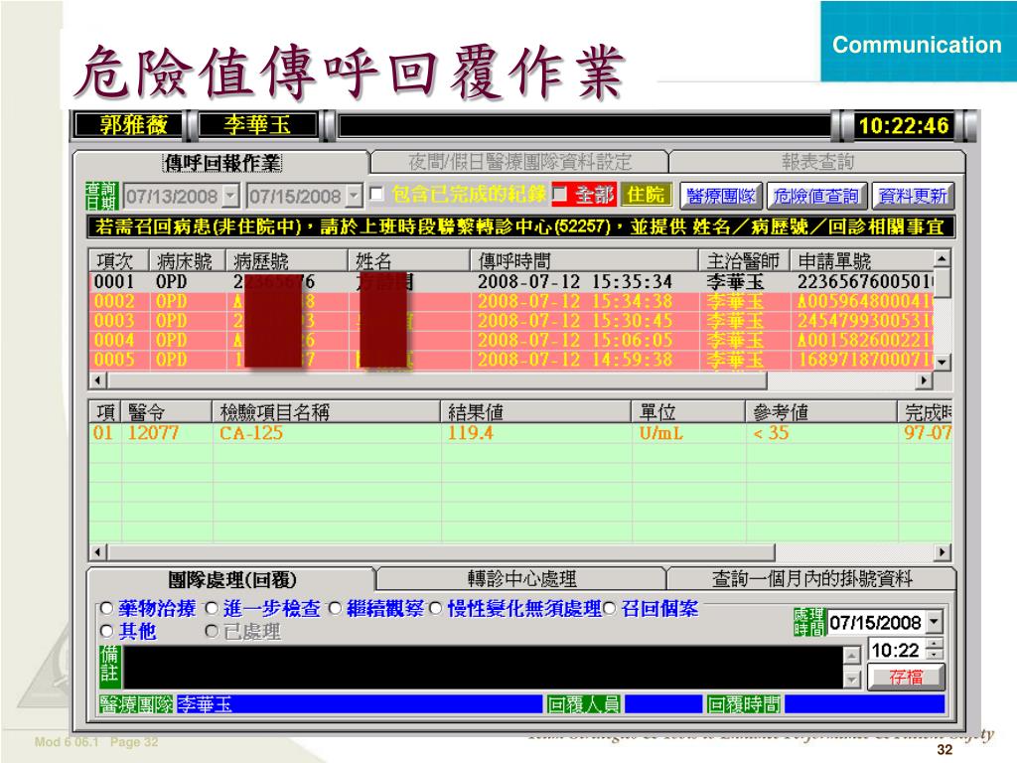Open the start date 07/13/2008 dropdown
The width and height of the screenshot is (1017, 763).
point(230,196)
